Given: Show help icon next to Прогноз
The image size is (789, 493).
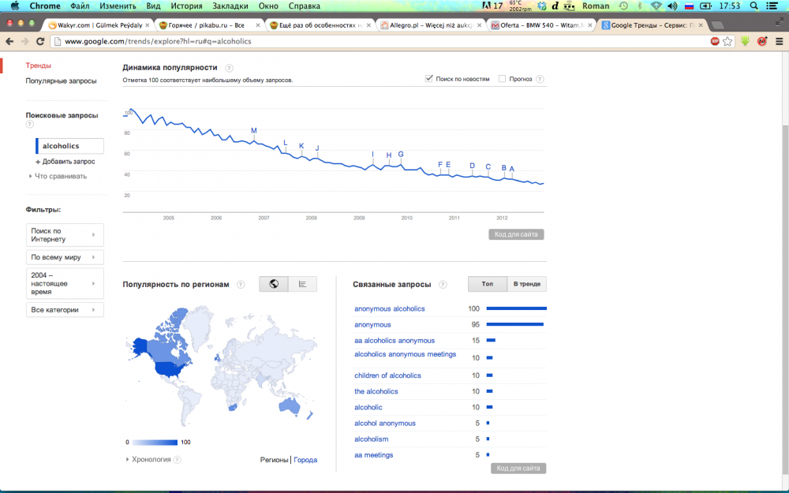Looking at the screenshot, I should [540, 79].
